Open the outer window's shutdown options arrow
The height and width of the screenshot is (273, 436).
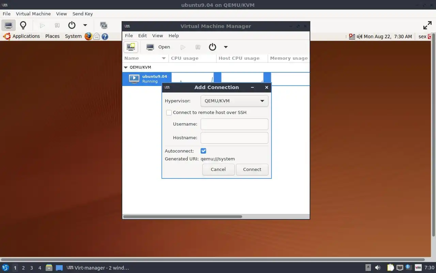click(x=85, y=25)
